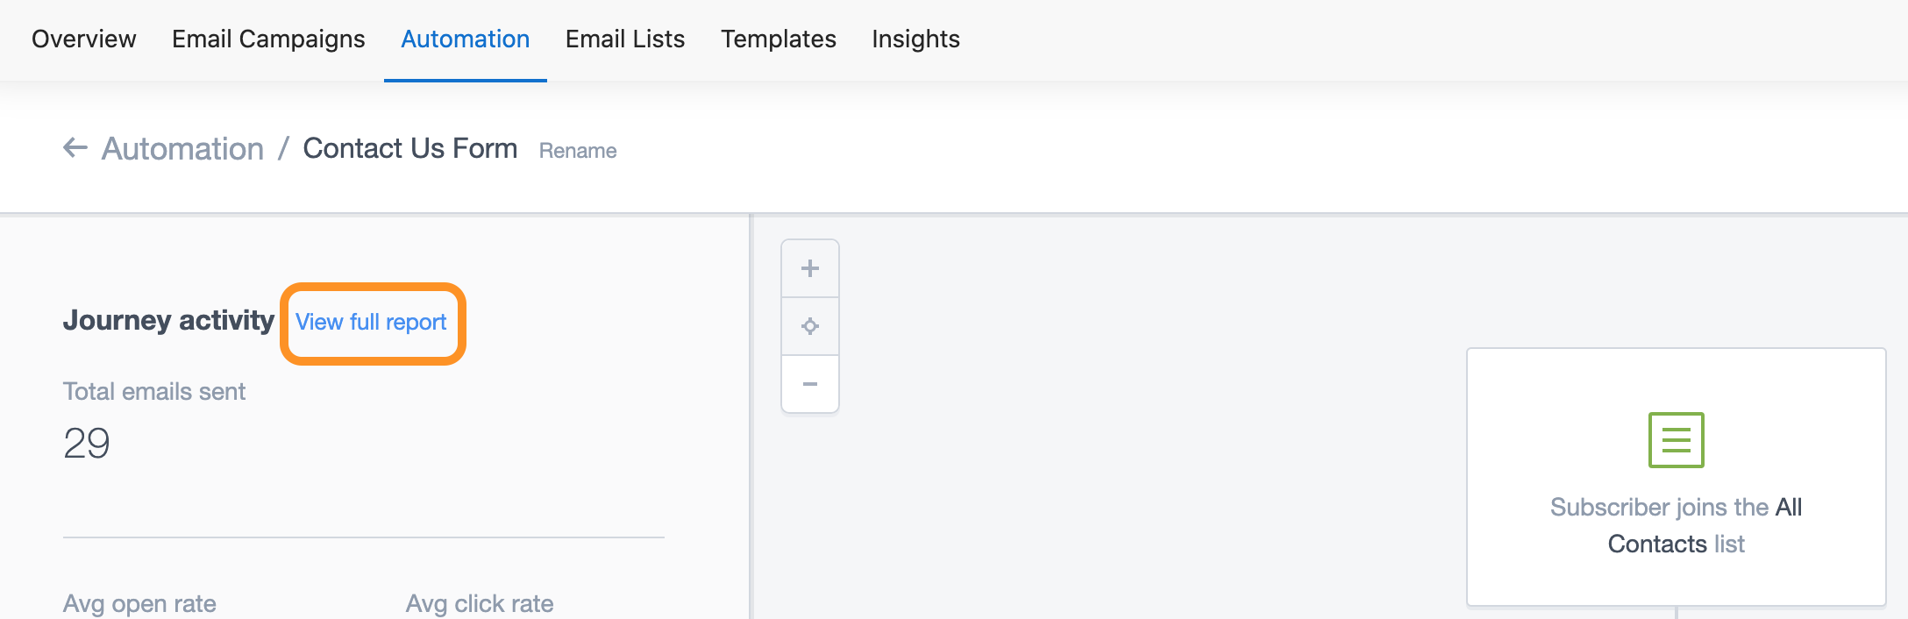This screenshot has height=619, width=1908.
Task: Switch to Email Campaigns tab
Action: coord(268,39)
